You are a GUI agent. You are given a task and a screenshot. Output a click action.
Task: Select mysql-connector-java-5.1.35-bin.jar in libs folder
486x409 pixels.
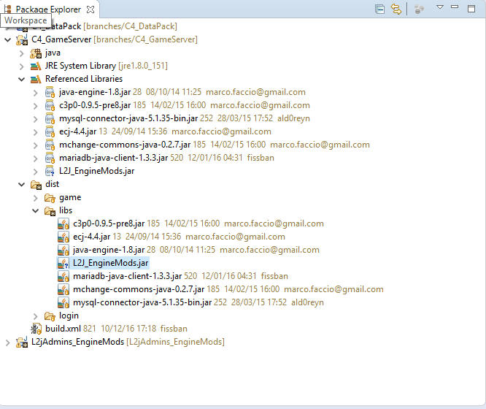(198, 302)
